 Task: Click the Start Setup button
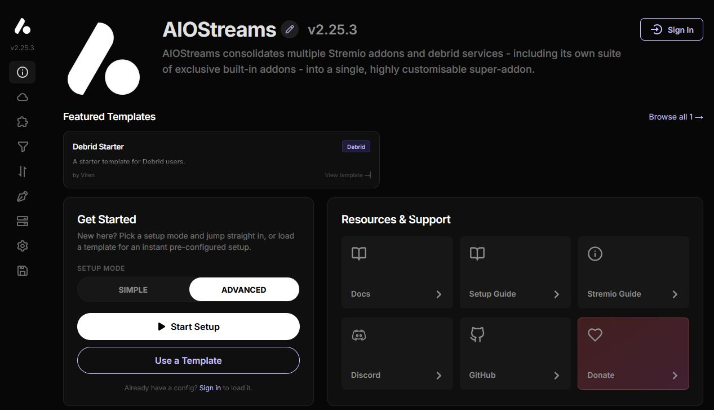point(188,326)
